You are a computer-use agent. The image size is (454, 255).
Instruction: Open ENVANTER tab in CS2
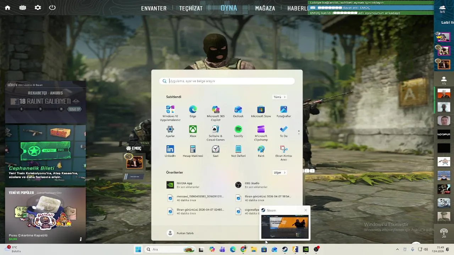point(154,8)
